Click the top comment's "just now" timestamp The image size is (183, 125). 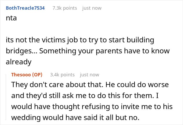[92, 8]
